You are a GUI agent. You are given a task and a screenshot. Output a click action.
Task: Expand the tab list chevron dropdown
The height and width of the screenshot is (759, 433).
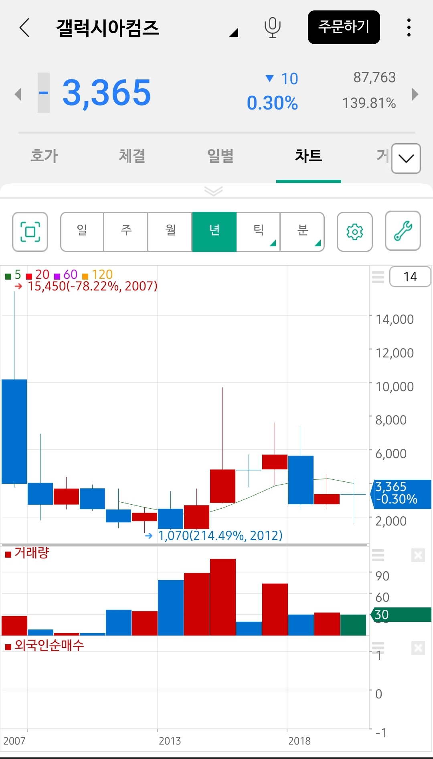[406, 158]
